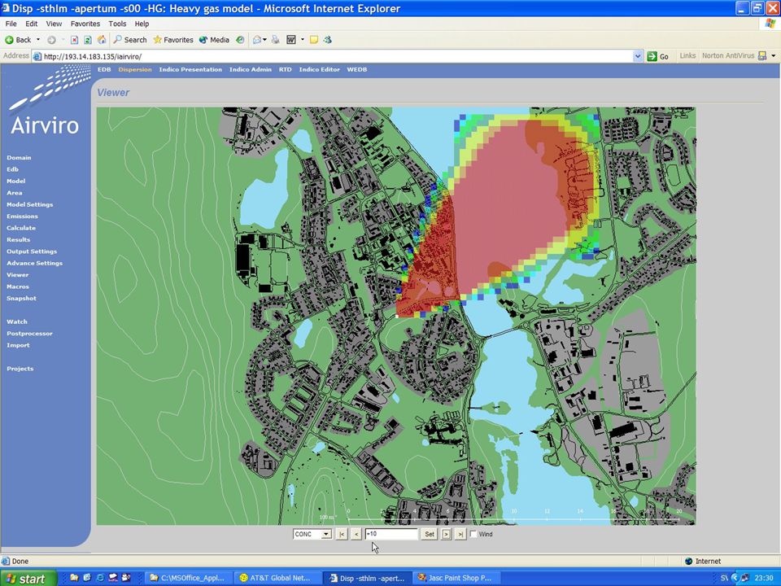The height and width of the screenshot is (586, 781).
Task: Open the Media toolbar button
Action: tap(214, 40)
